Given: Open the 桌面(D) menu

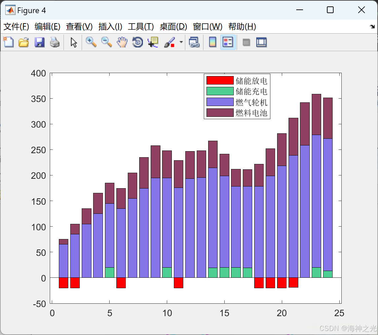Looking at the screenshot, I should click(x=173, y=26).
